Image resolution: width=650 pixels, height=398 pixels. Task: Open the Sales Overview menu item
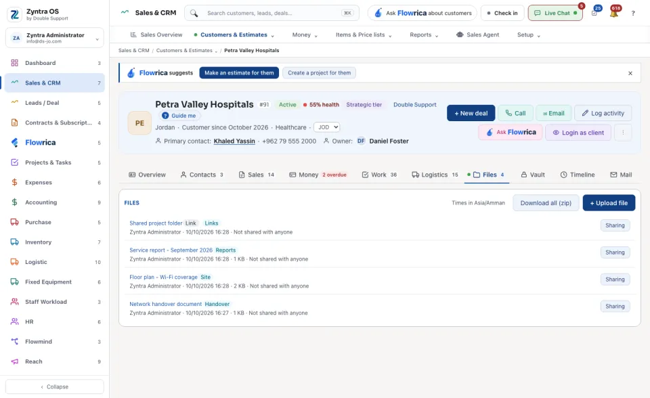coord(156,35)
